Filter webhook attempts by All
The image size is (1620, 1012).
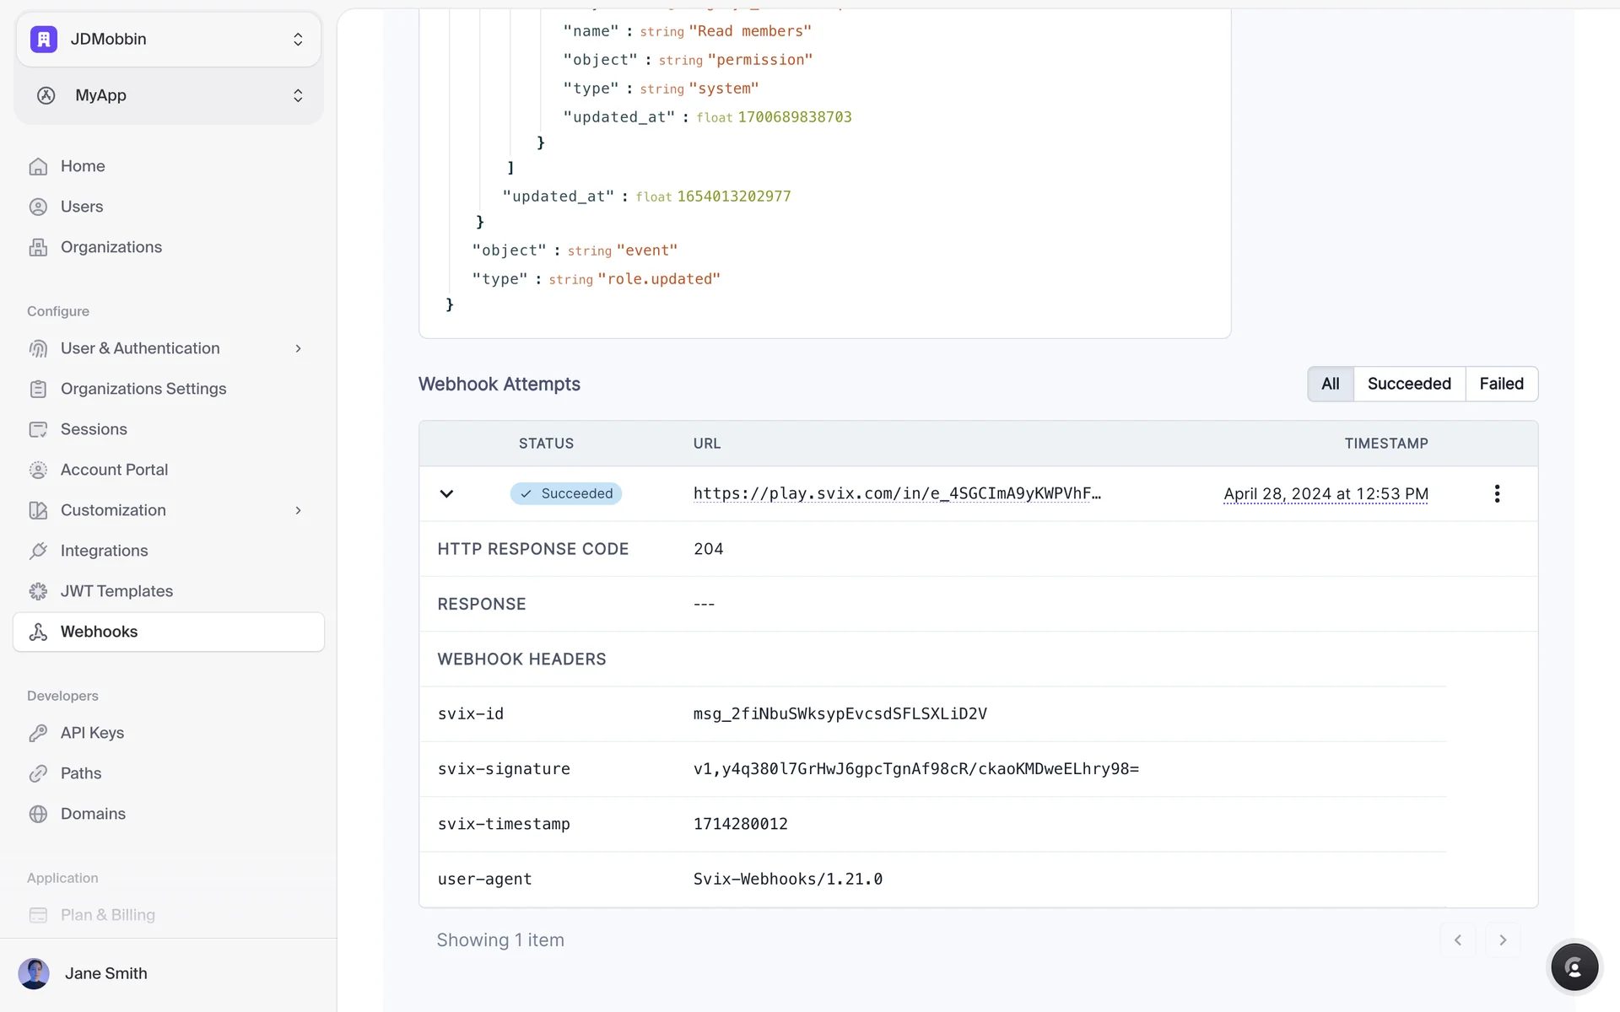pos(1330,384)
